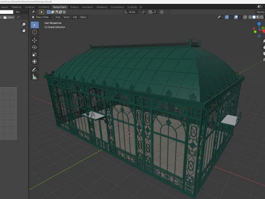
Task: Click the empty image canvas grid
Action: 8,113
